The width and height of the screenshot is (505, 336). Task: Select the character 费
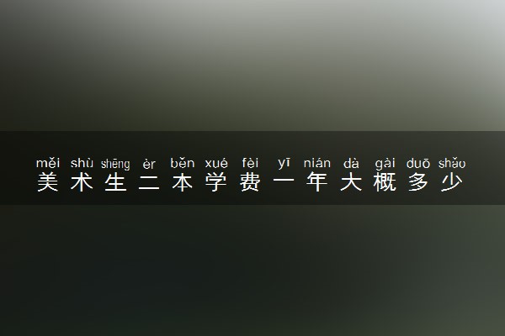[x=250, y=182]
